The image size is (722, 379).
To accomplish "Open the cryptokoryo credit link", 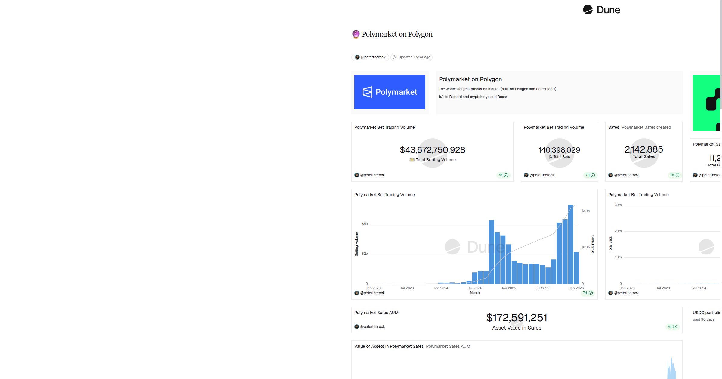I will (x=479, y=97).
